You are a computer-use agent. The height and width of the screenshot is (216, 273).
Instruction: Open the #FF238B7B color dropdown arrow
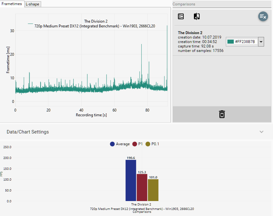tap(261, 42)
